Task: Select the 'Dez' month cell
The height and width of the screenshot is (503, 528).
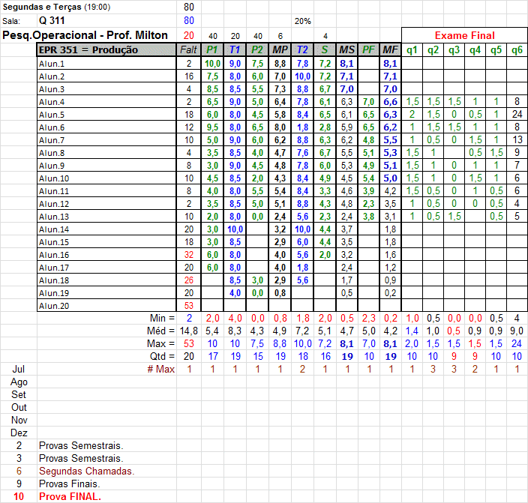Action: point(19,433)
